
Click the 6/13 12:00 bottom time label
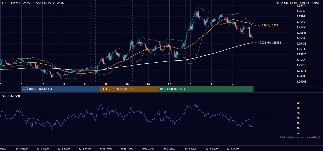64,148
